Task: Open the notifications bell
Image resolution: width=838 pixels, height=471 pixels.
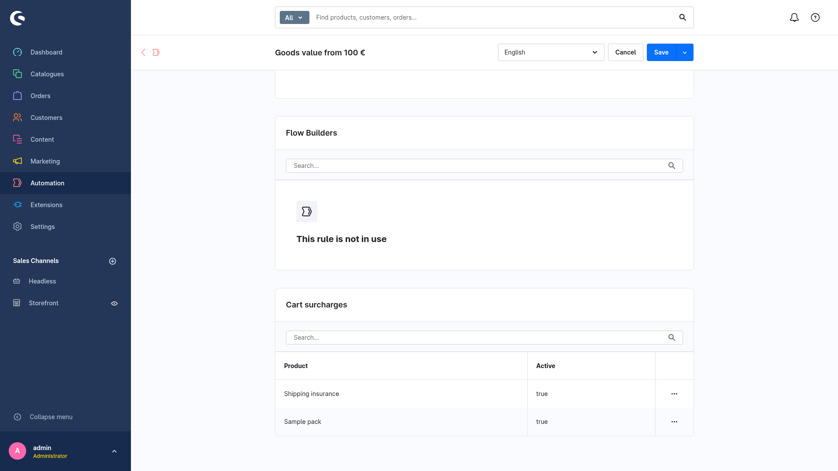Action: point(794,17)
